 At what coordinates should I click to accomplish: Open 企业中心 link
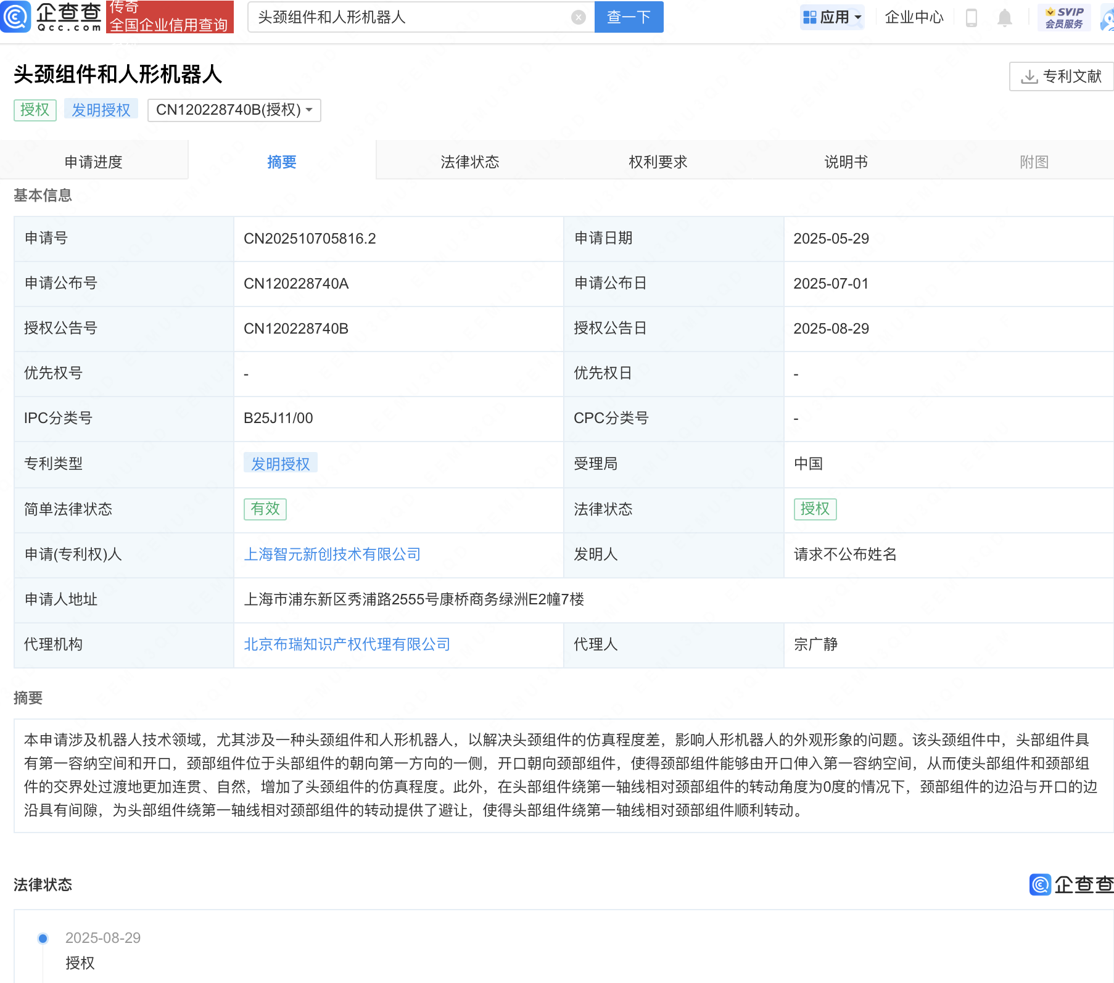(x=914, y=17)
